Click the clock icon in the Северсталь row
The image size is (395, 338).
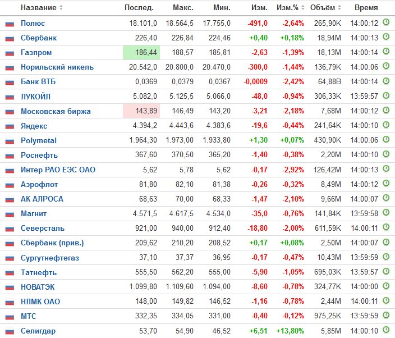[386, 227]
